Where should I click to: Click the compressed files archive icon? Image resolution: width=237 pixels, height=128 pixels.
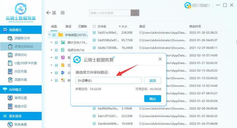click(x=63, y=65)
